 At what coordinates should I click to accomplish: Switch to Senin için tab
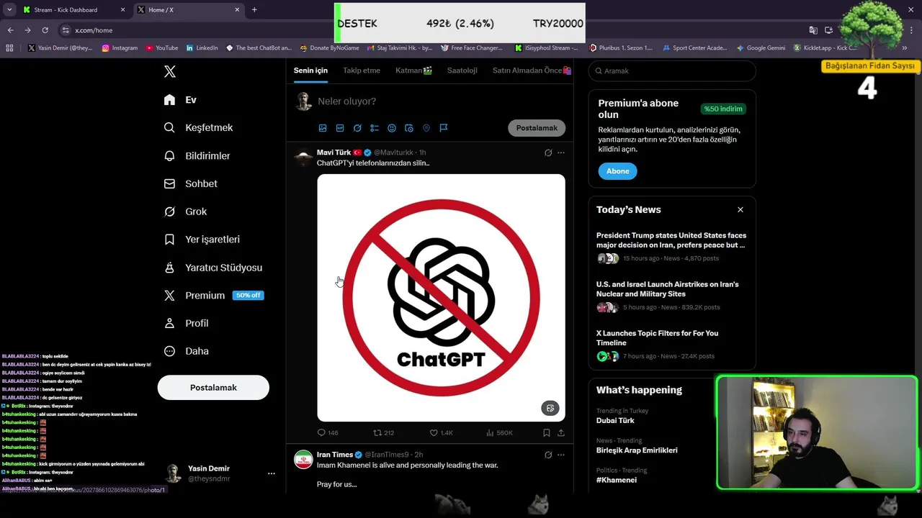[x=310, y=71]
